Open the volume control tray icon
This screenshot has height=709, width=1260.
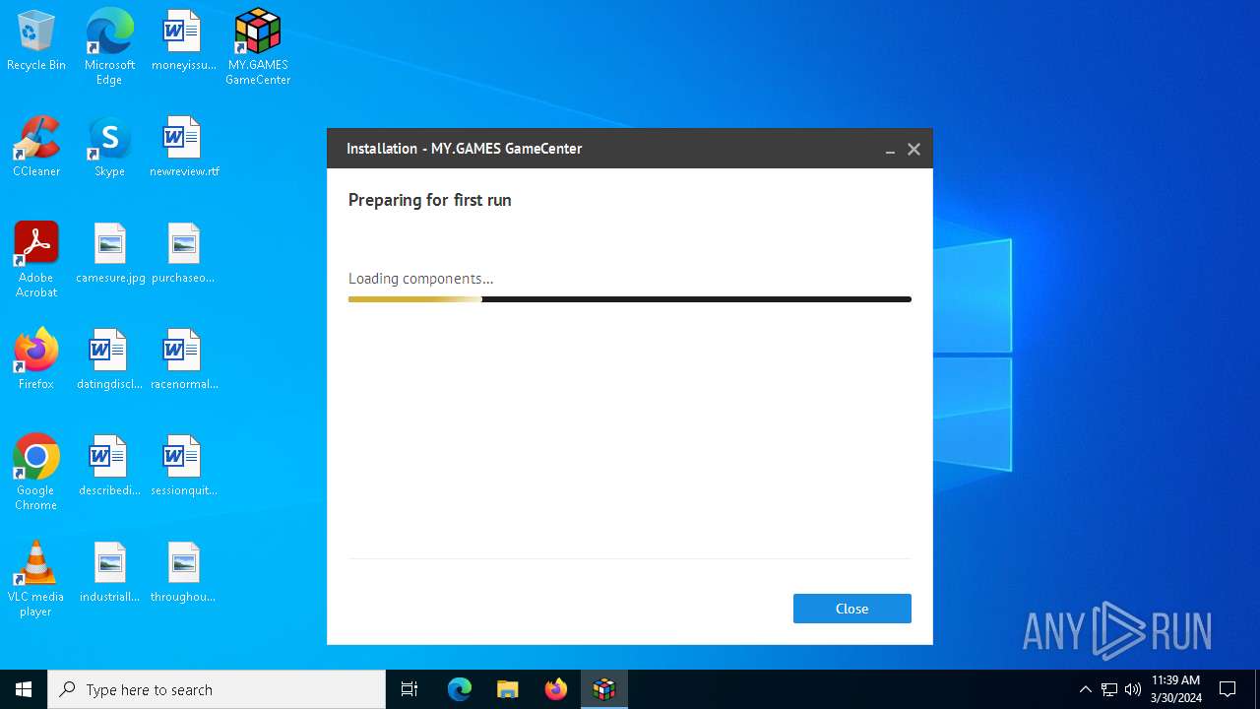(1133, 689)
